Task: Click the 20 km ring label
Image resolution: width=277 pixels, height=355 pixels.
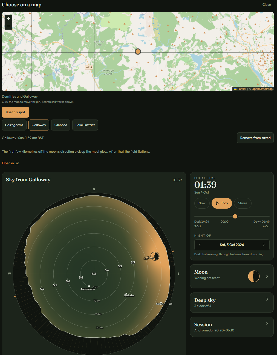Action: [100, 328]
